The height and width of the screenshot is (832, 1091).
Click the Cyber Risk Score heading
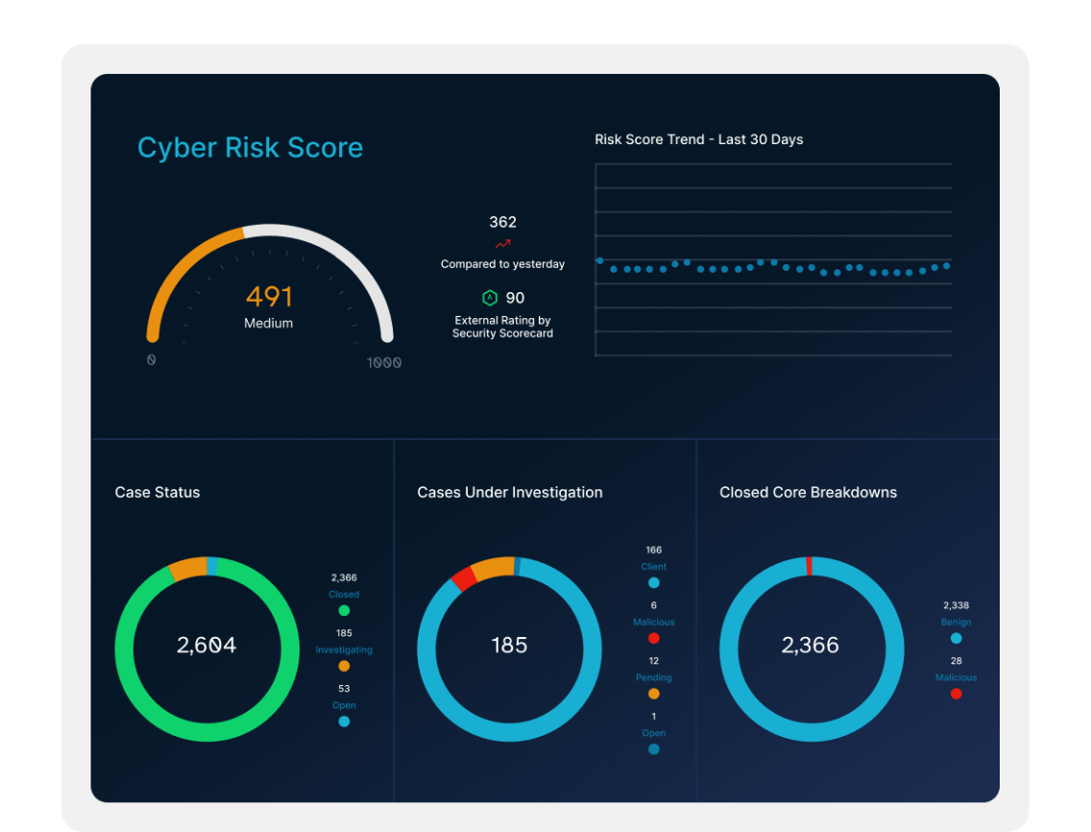click(250, 148)
